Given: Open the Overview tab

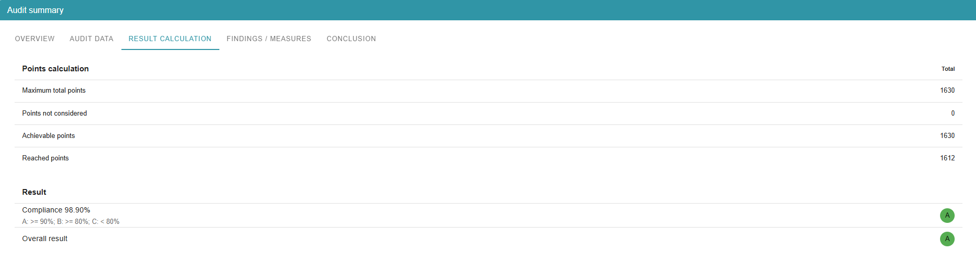Looking at the screenshot, I should pyautogui.click(x=35, y=39).
